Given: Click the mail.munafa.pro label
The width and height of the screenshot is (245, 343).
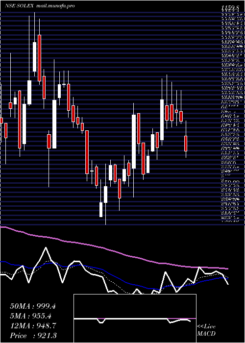Looking at the screenshot, I should pos(55,6).
